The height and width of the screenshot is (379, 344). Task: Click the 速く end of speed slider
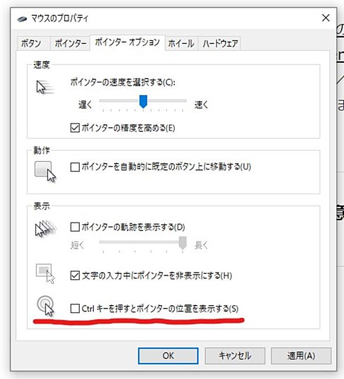click(201, 104)
